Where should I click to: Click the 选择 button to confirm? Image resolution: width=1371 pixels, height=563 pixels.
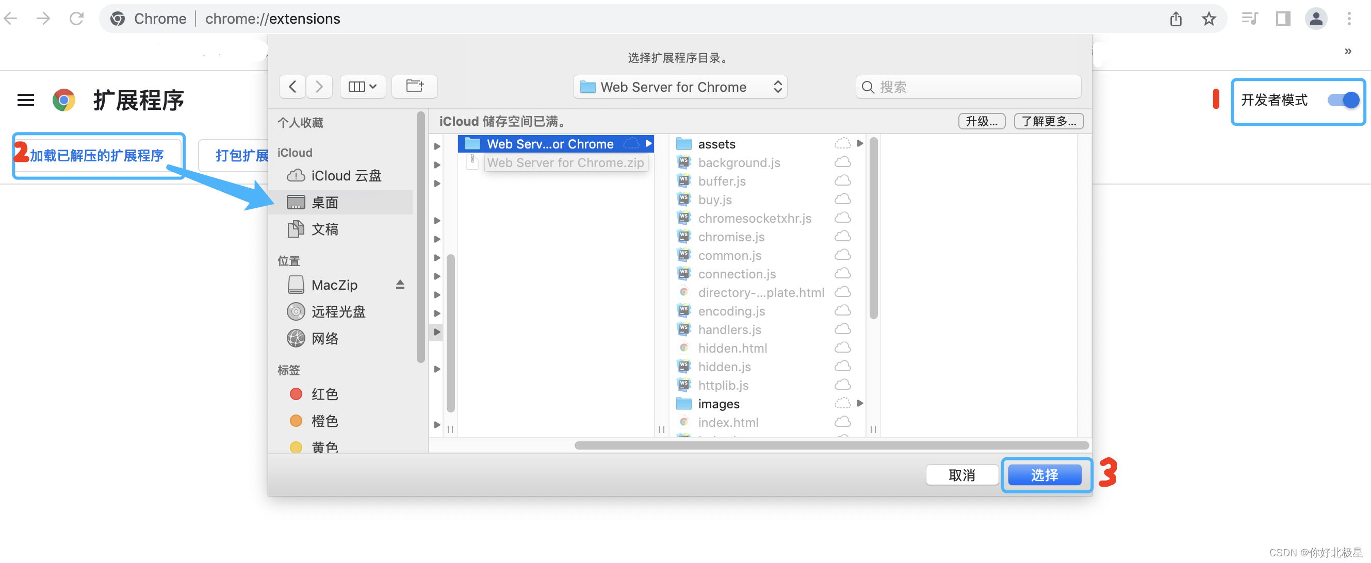1046,475
